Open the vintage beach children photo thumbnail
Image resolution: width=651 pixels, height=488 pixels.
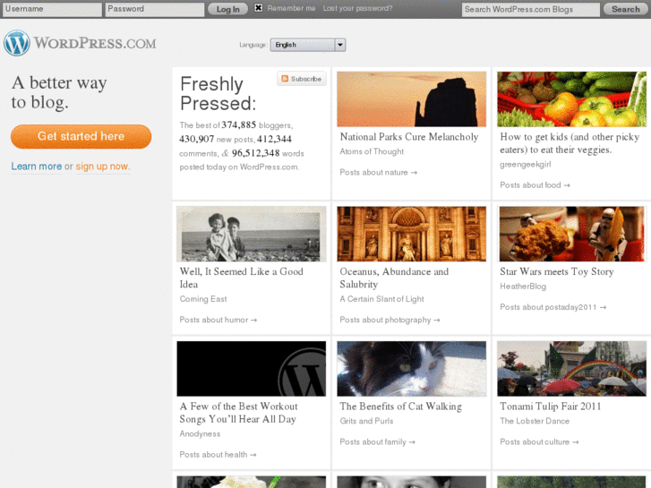coord(252,234)
